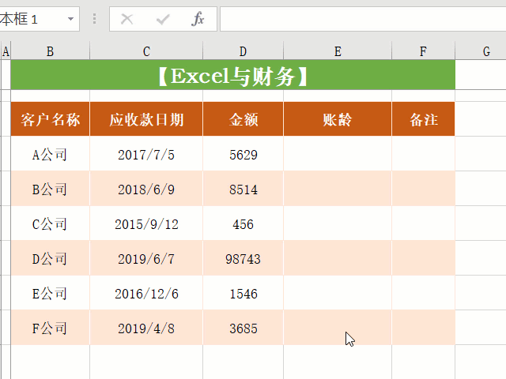Screen dimensions: 506x379
Task: Open the insert function fx dialog
Action: (x=198, y=19)
